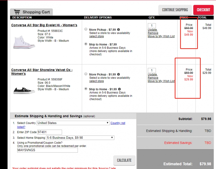Select Store Pickup $7.99 radio button
The height and width of the screenshot is (169, 216).
(x=86, y=29)
